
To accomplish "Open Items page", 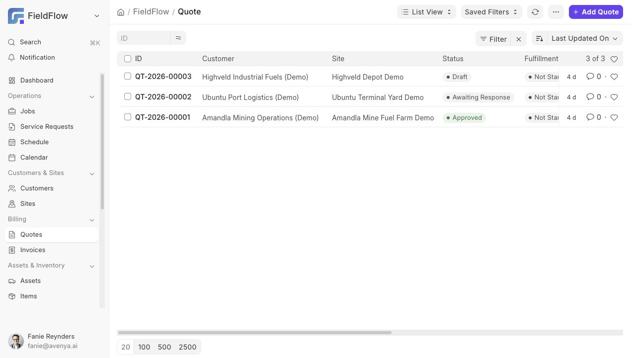I will pos(52,296).
